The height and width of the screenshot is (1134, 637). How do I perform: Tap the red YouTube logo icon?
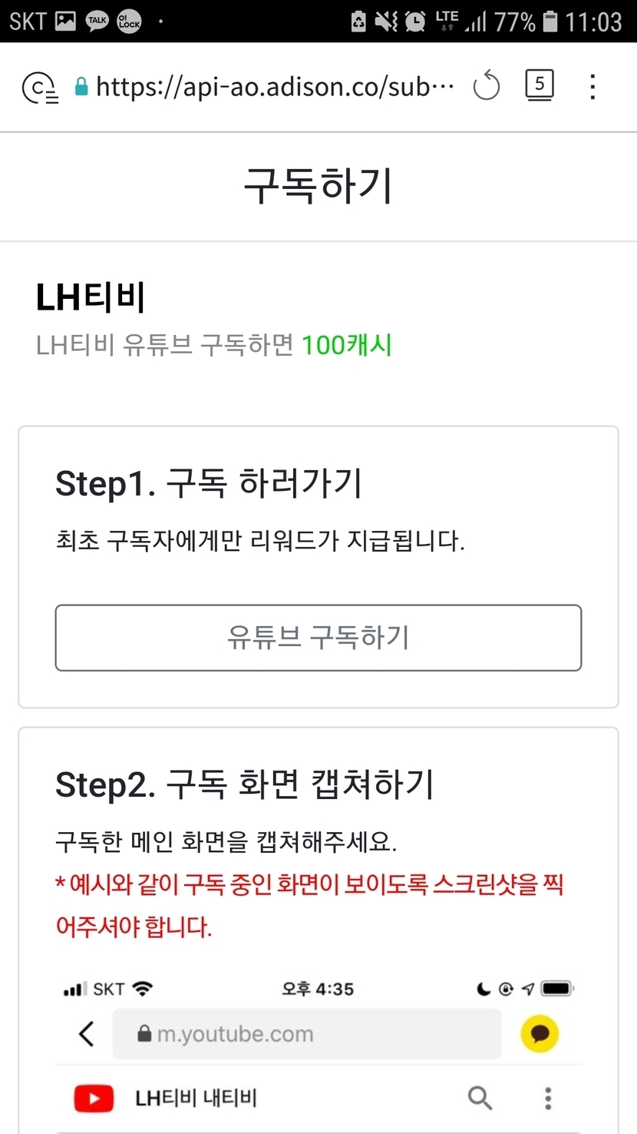click(94, 1099)
